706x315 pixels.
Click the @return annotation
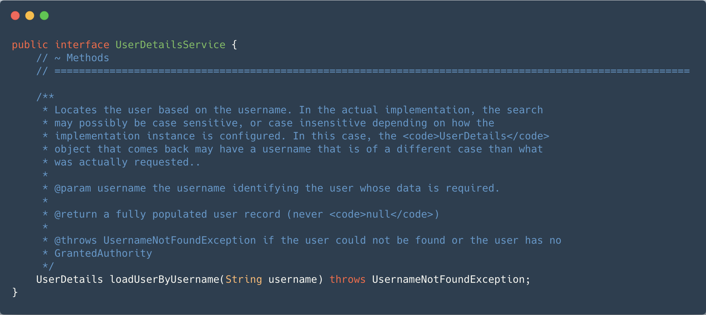point(76,214)
